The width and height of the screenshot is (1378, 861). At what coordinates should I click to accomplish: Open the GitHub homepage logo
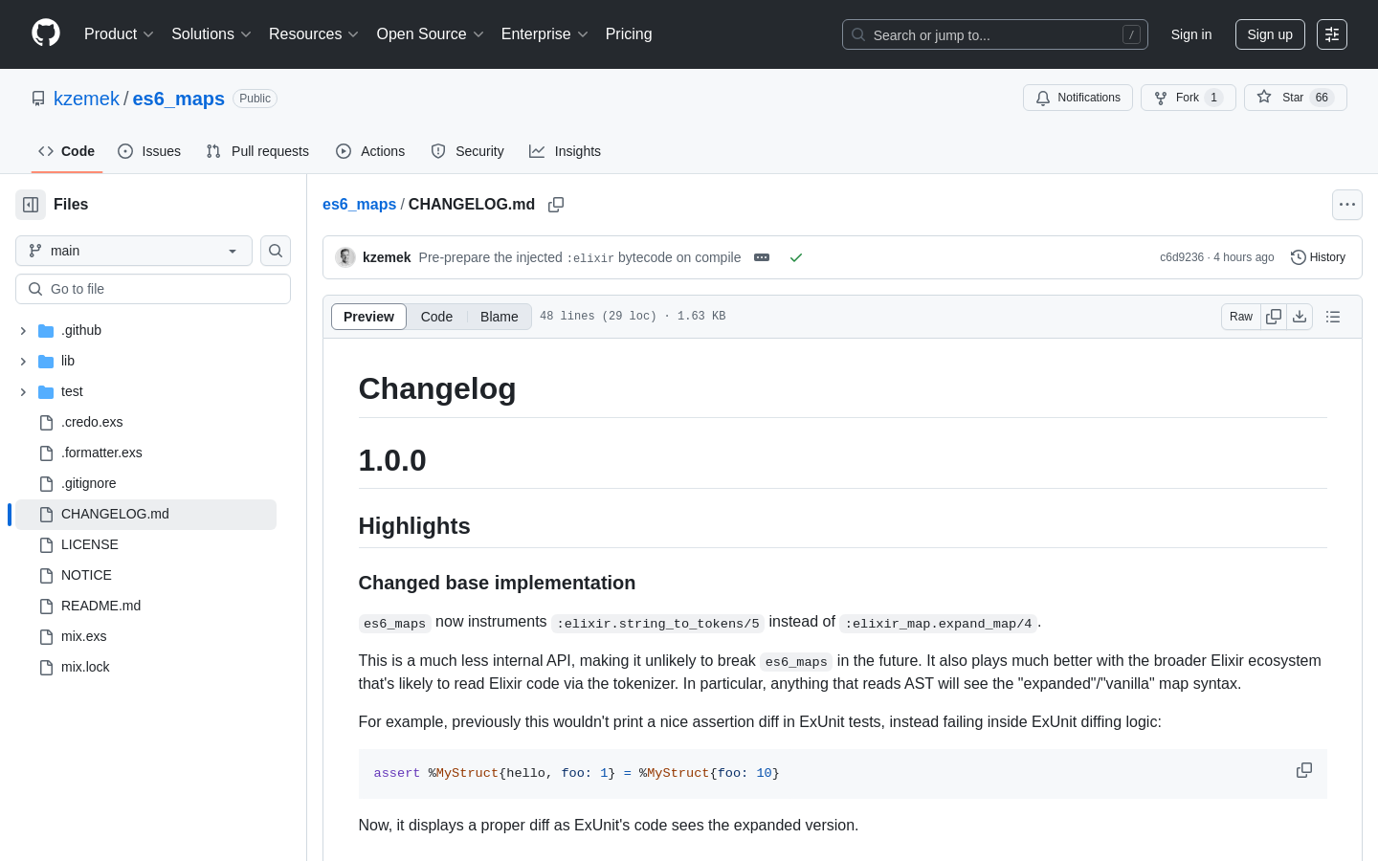(46, 33)
